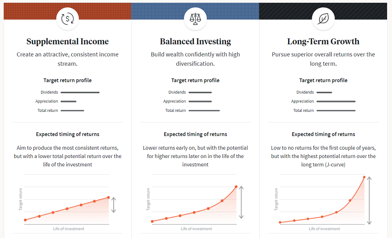Image resolution: width=392 pixels, height=238 pixels.
Task: Click the last data point on Balanced Investing chart
Action: 236,186
